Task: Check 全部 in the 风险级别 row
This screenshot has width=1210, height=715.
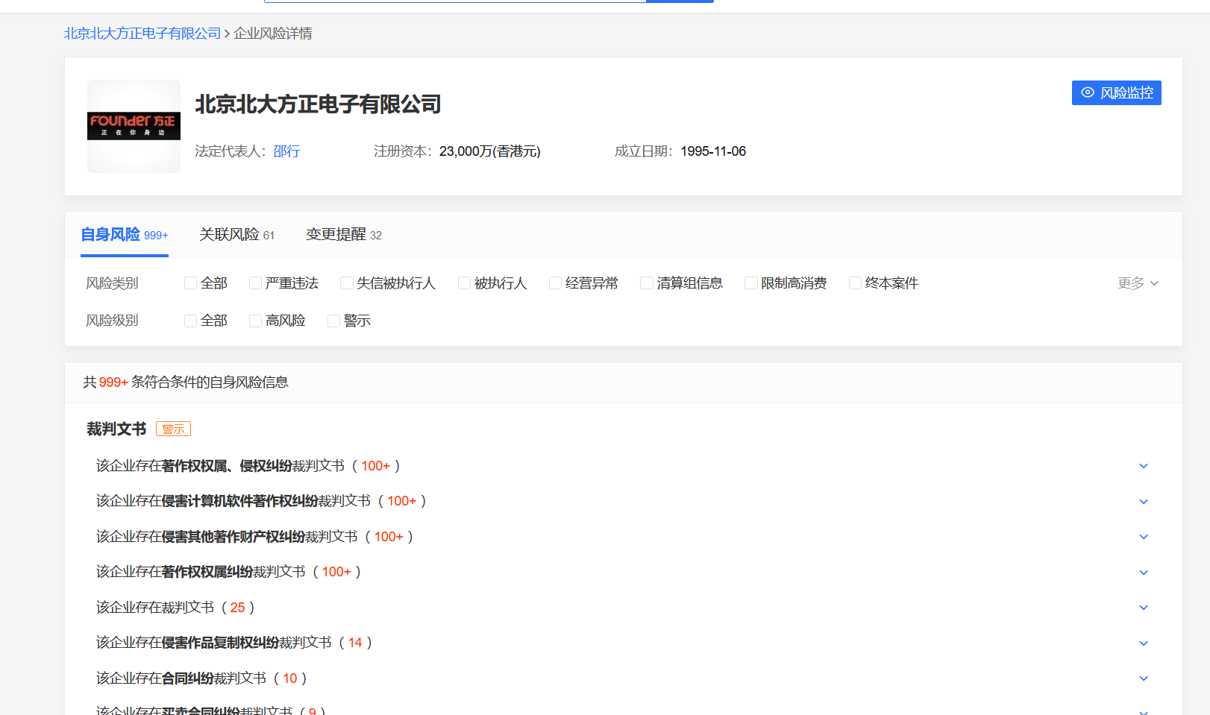Action: tap(191, 321)
